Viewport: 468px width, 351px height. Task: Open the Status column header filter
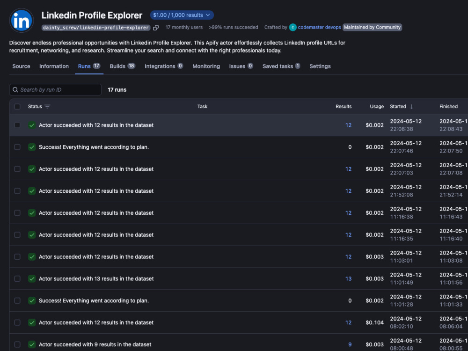pos(39,107)
